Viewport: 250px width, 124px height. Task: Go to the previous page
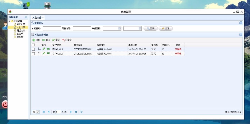(x=49, y=112)
